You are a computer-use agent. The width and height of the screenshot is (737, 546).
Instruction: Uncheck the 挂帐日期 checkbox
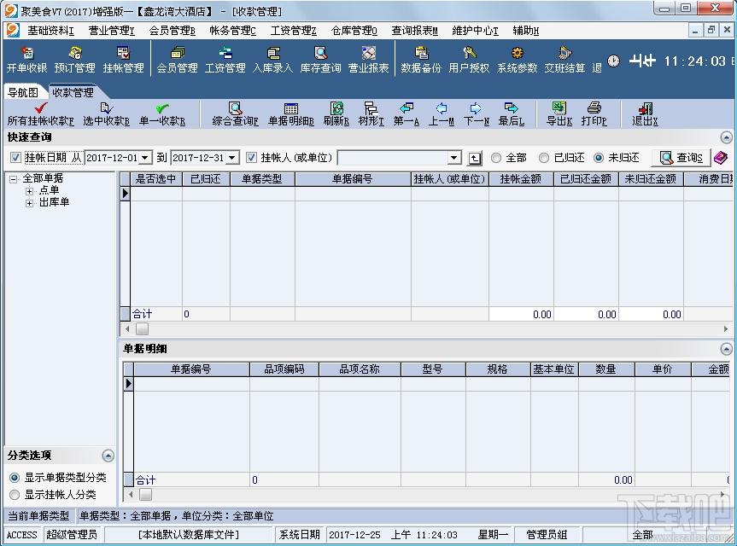point(15,157)
